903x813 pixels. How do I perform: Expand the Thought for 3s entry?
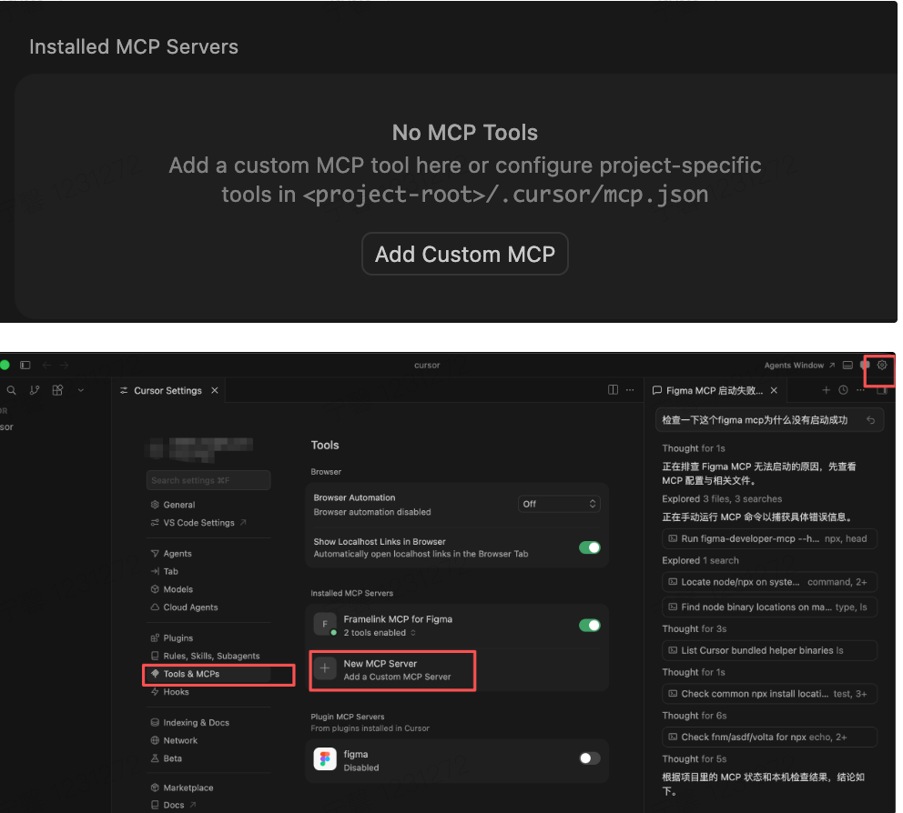[694, 629]
